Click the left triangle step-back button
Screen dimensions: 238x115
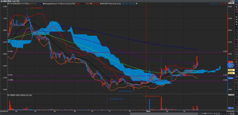coord(215,114)
